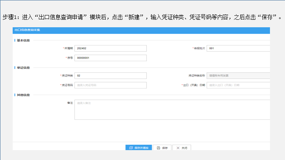Click the 保存 save button
285x160 pixels.
162,148
